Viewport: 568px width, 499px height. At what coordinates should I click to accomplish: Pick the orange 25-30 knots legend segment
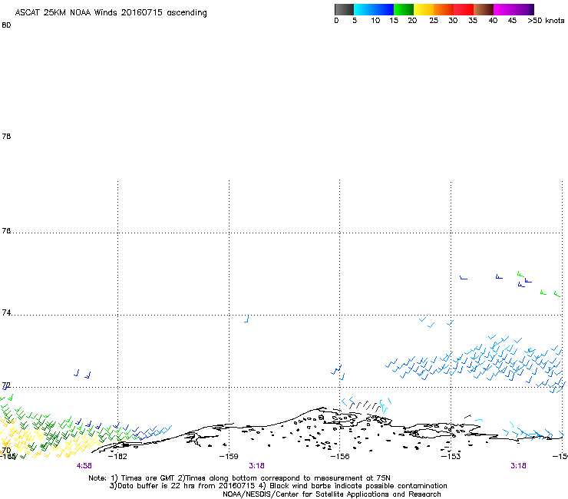coord(444,9)
